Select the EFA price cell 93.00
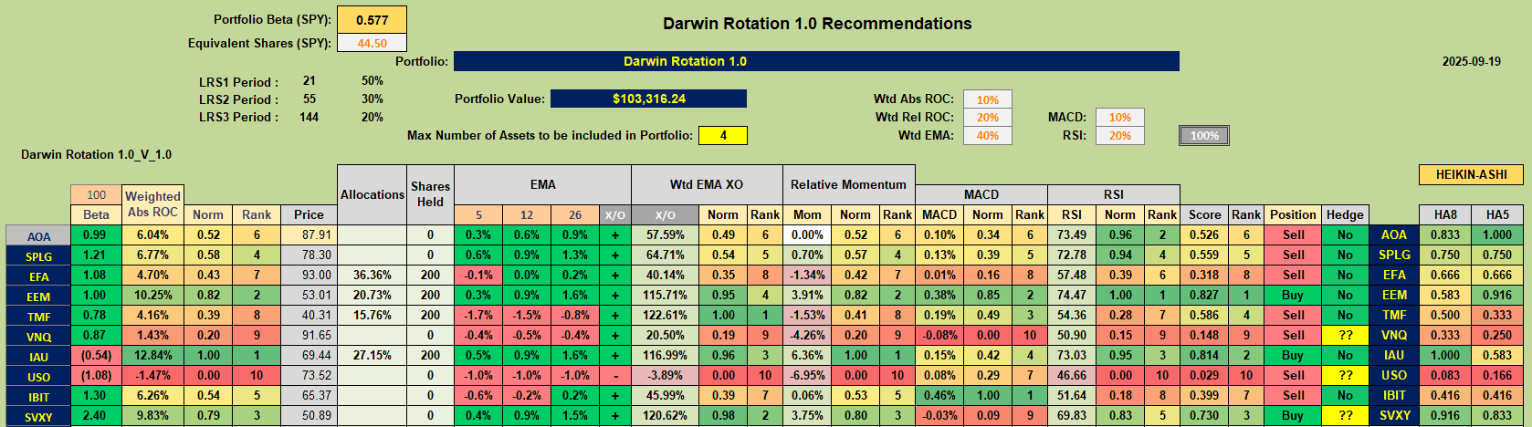 point(309,275)
